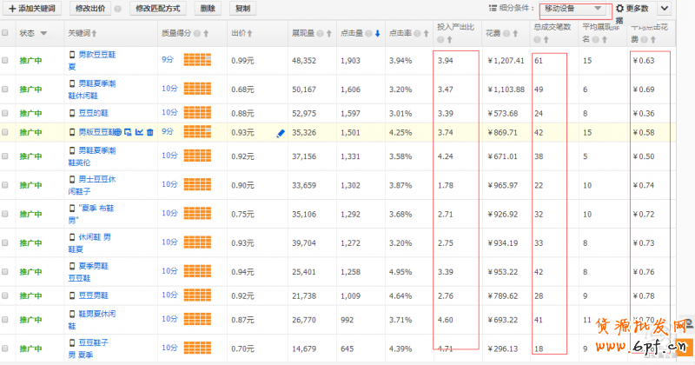Click the 添加关键词 button
The image size is (695, 365).
coord(31,8)
